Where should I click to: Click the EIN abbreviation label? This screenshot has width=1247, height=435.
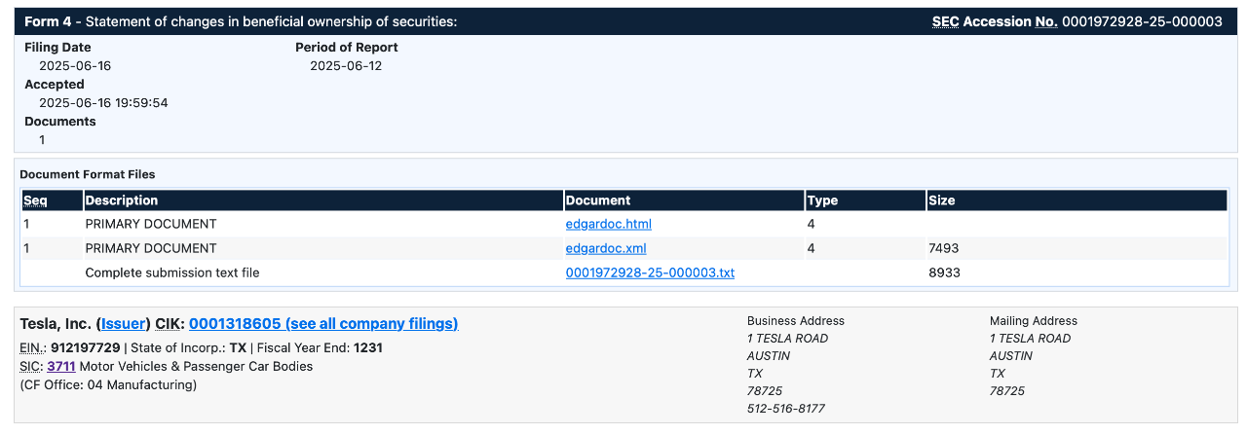(32, 347)
